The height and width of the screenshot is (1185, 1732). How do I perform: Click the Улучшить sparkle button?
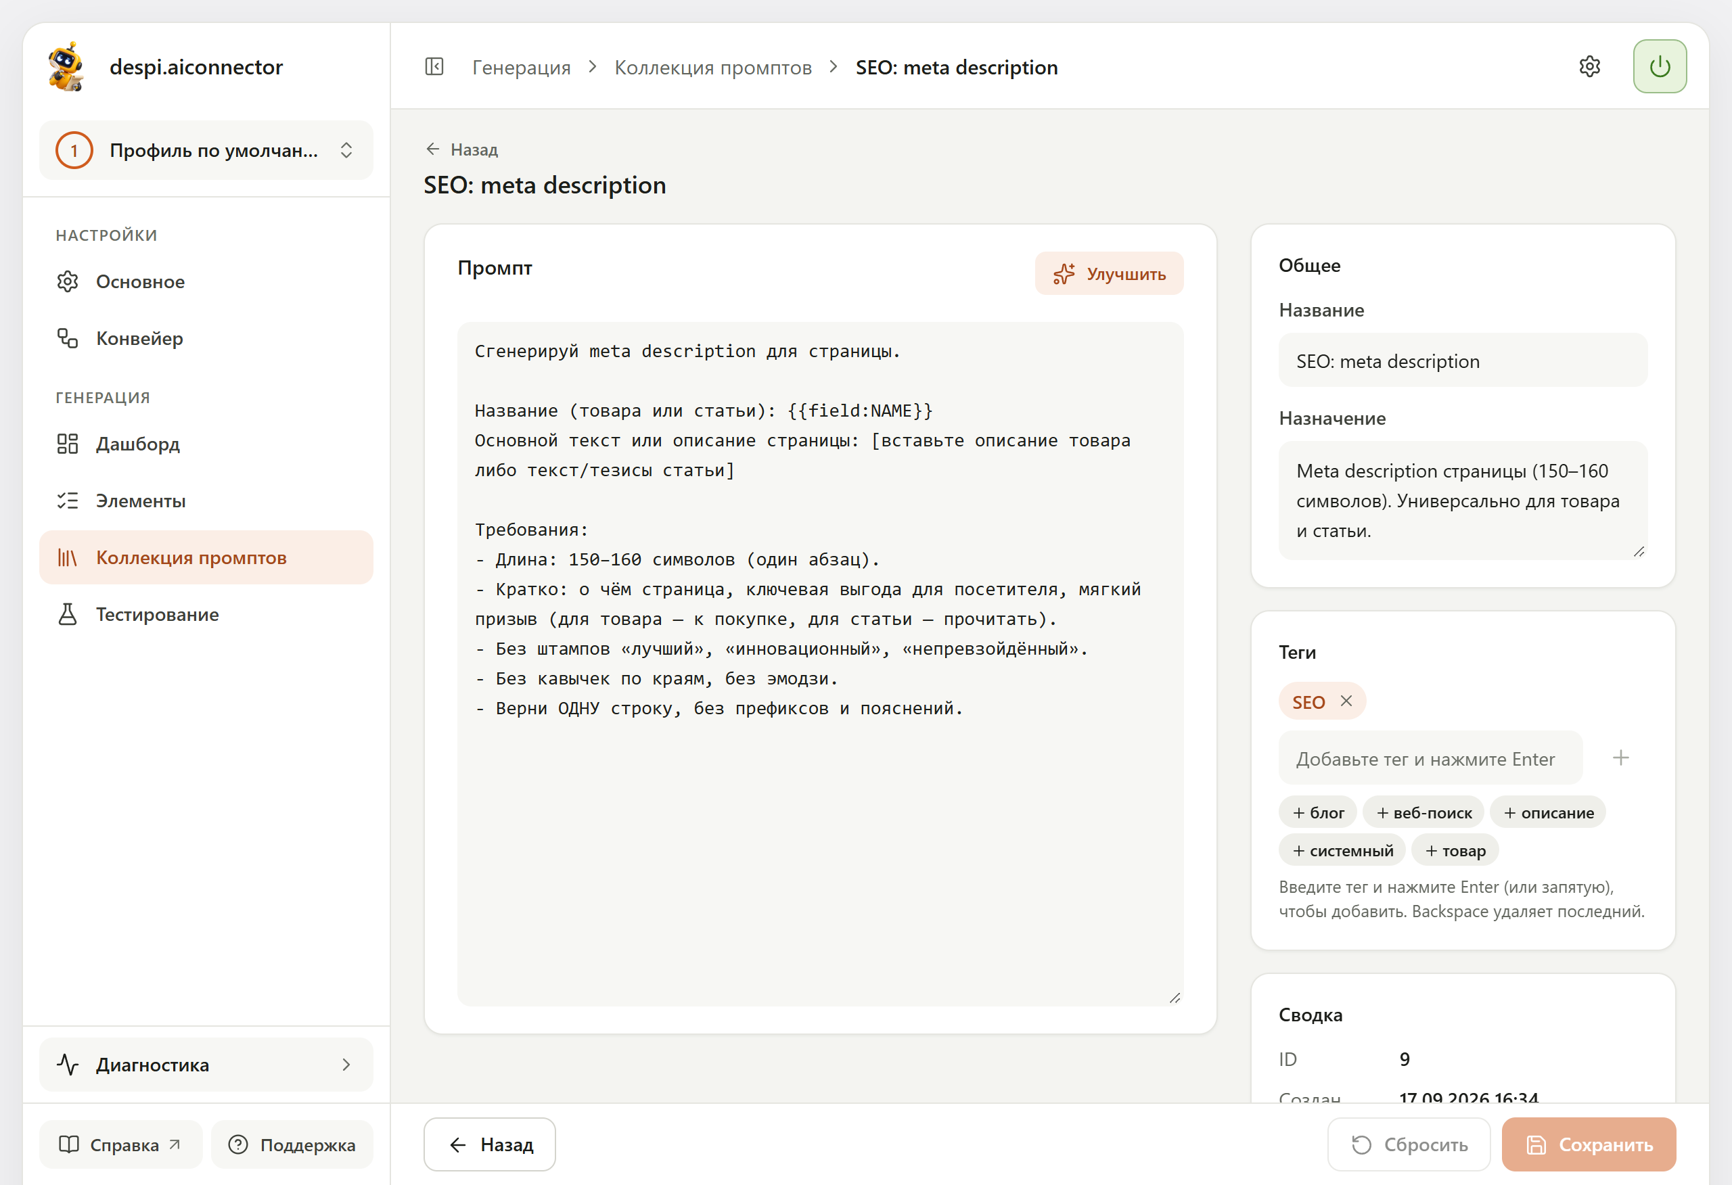1108,273
